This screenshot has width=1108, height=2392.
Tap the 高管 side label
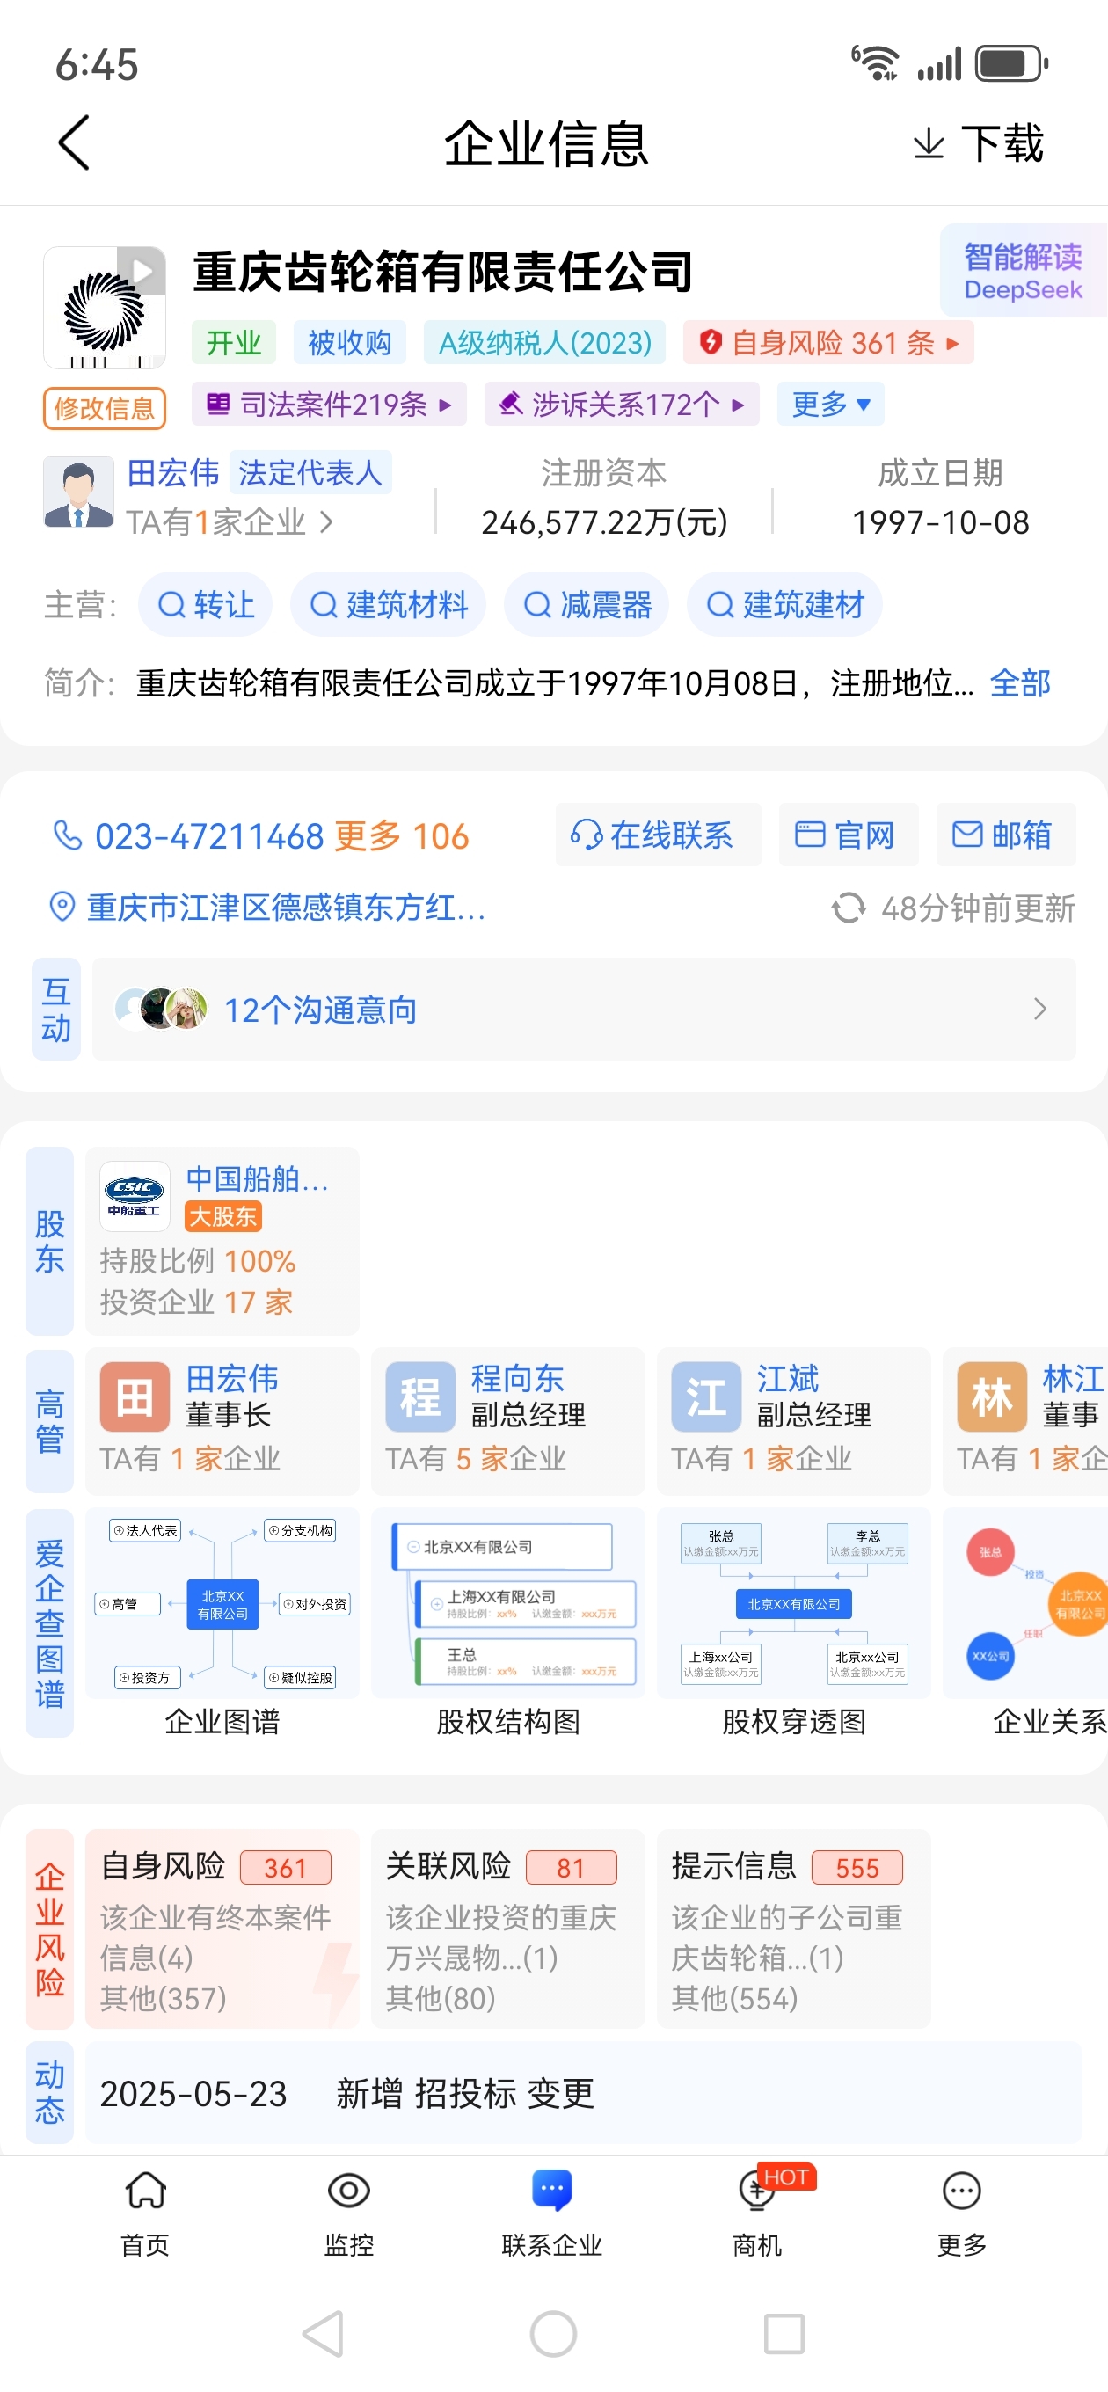click(50, 1421)
